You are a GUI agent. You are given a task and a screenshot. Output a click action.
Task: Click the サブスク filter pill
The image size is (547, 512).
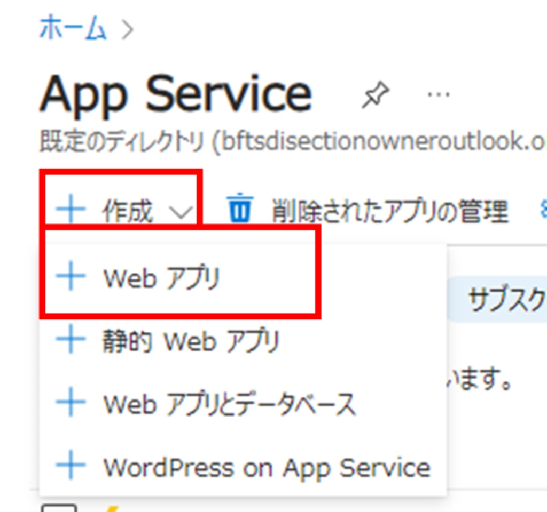[496, 300]
